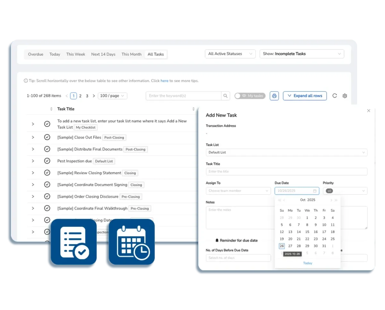Select the This Week tab
Image resolution: width=385 pixels, height=310 pixels.
76,54
